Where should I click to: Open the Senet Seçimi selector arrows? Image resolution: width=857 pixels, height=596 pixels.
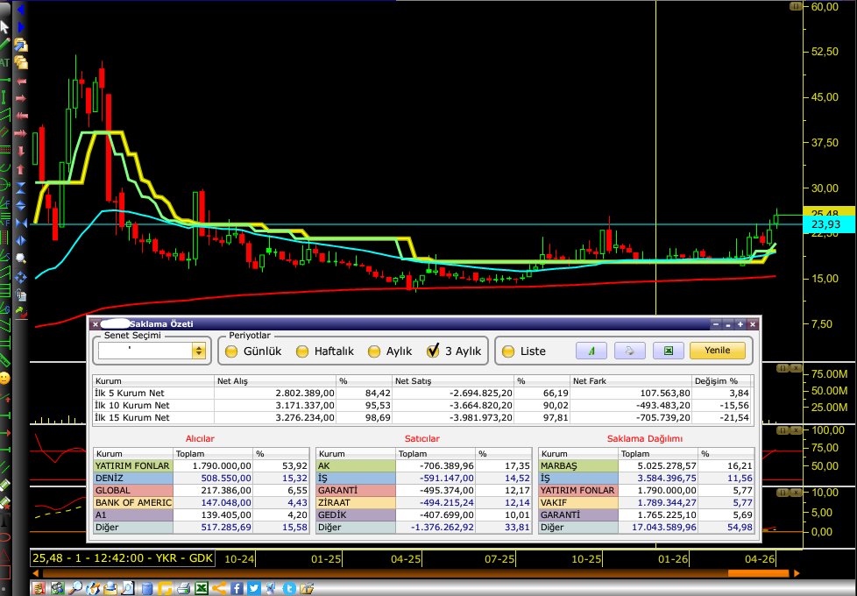199,351
